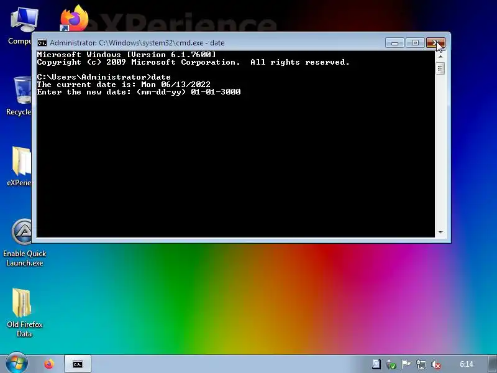
Task: Maximize the command prompt window
Action: [415, 43]
